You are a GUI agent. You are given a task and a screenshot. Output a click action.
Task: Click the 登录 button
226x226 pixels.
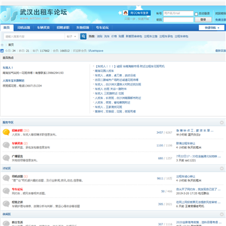(x=203, y=19)
